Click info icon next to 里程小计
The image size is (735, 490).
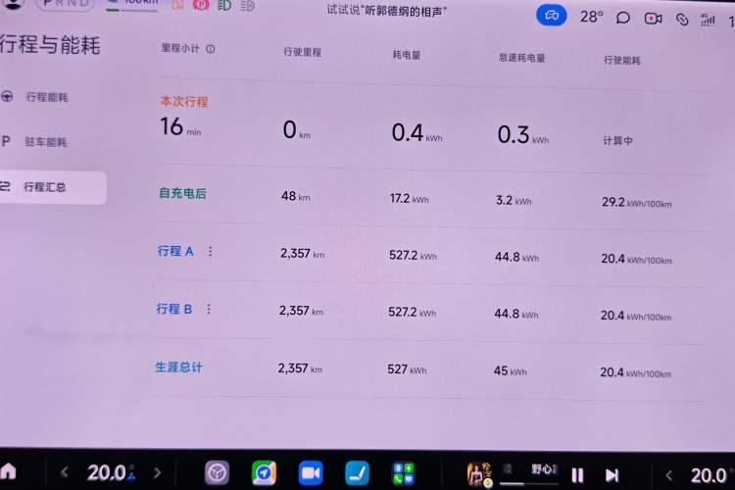click(x=211, y=48)
